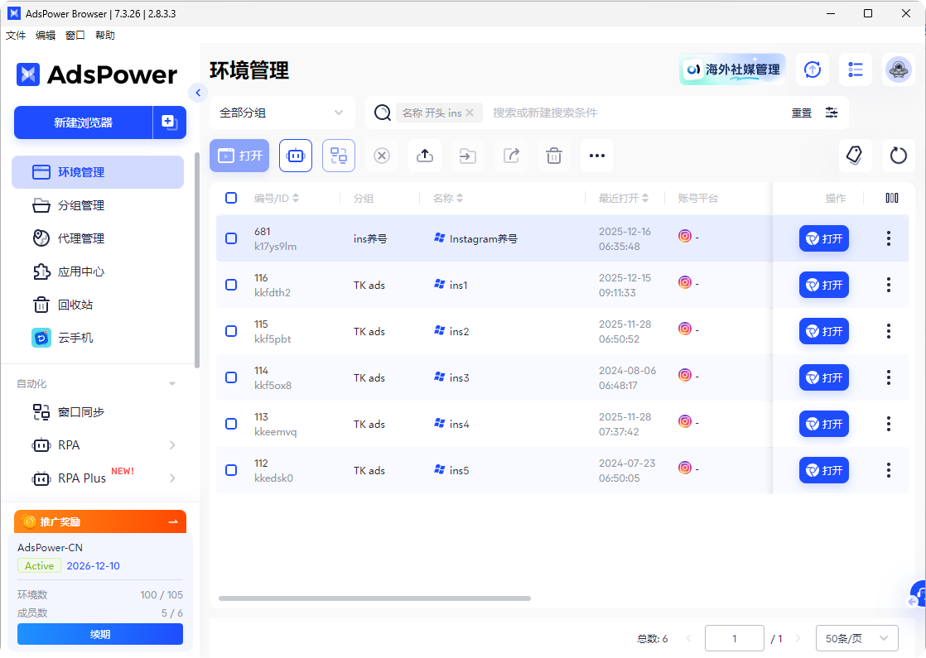The image size is (926, 658).
Task: Open the 窗口 menu in menu bar
Action: [x=75, y=35]
